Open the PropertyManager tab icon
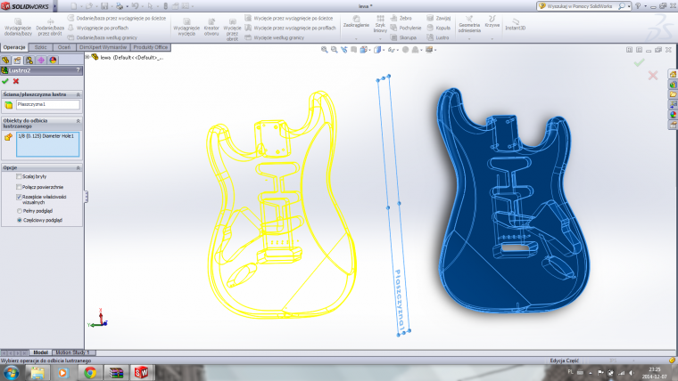Viewport: 678px width, 381px height. [x=17, y=60]
